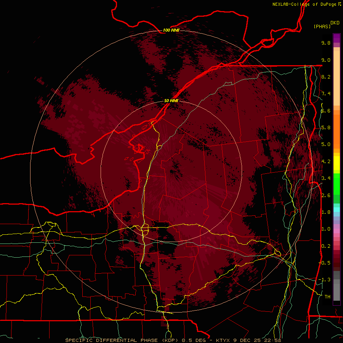Click the 0.2 value on the color scale
Image resolution: width=343 pixels, height=343 pixels.
(x=326, y=246)
